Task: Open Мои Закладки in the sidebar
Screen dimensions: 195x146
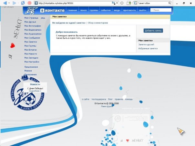Action: point(31,58)
